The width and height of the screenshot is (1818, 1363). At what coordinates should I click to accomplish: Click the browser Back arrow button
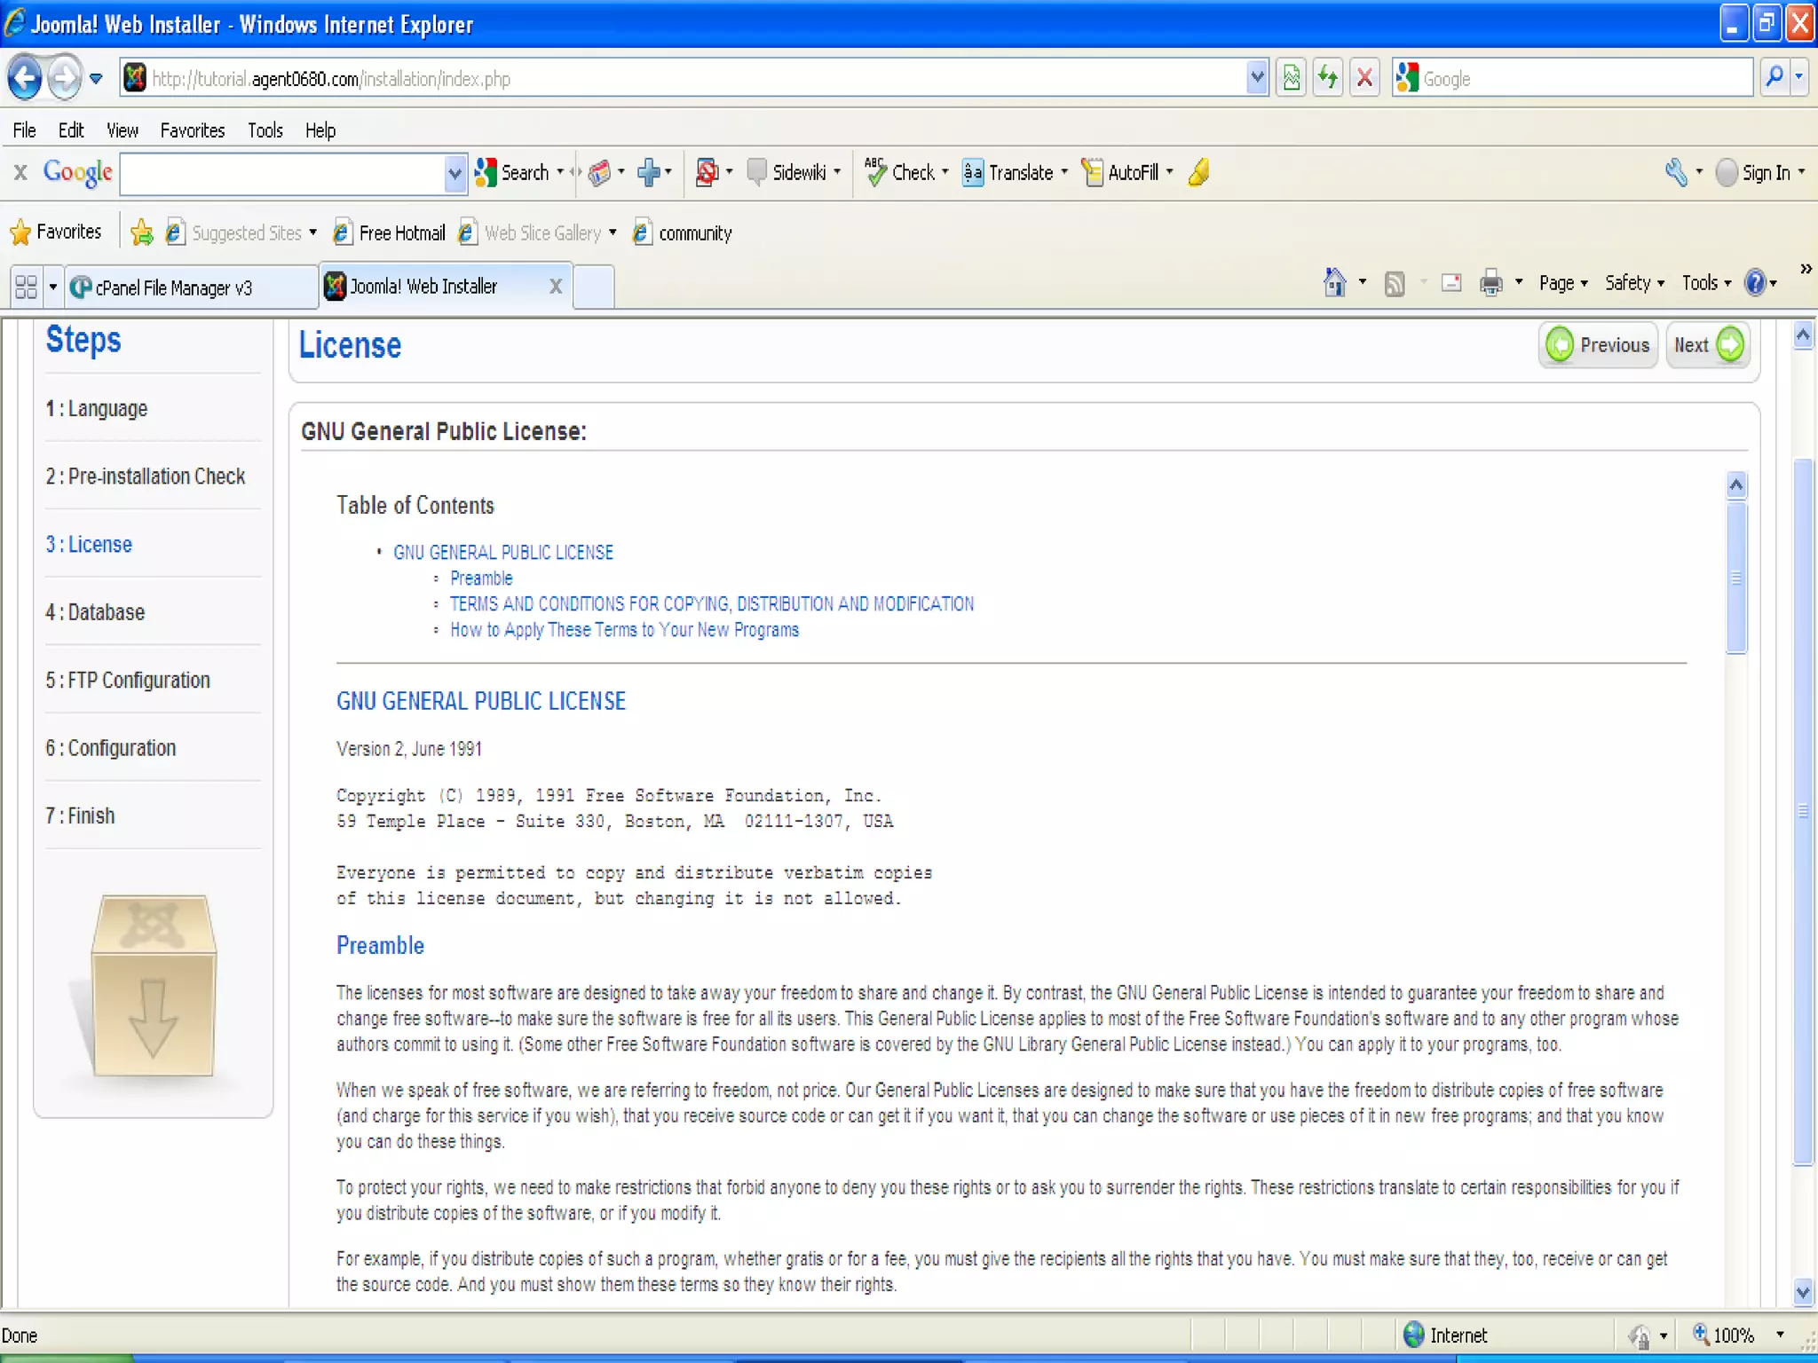tap(25, 78)
